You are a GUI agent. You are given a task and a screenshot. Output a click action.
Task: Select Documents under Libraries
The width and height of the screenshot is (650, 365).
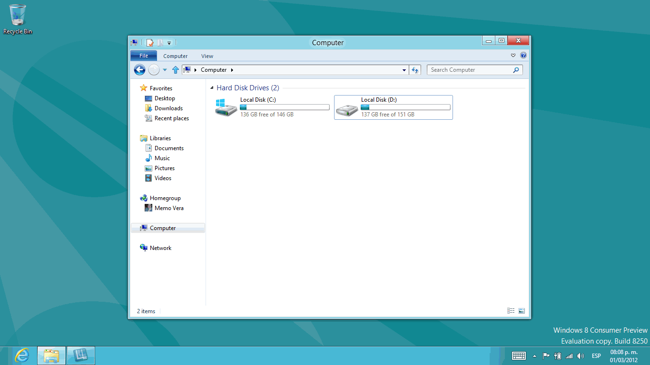pyautogui.click(x=169, y=148)
